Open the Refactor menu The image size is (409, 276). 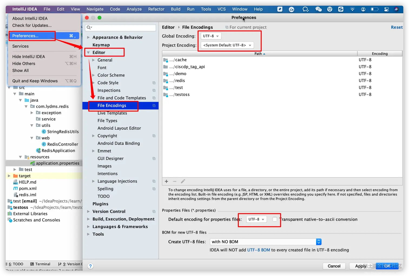(156, 9)
